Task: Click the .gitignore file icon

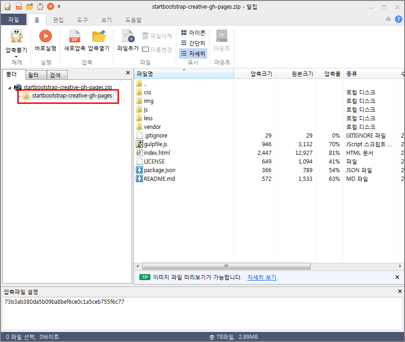Action: pos(139,135)
